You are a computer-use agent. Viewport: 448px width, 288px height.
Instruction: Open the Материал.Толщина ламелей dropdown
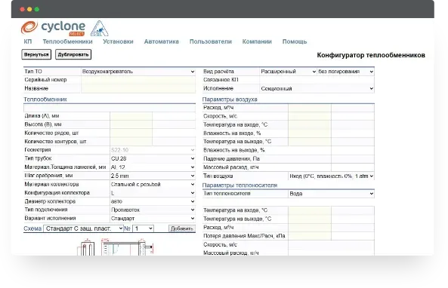pyautogui.click(x=153, y=167)
